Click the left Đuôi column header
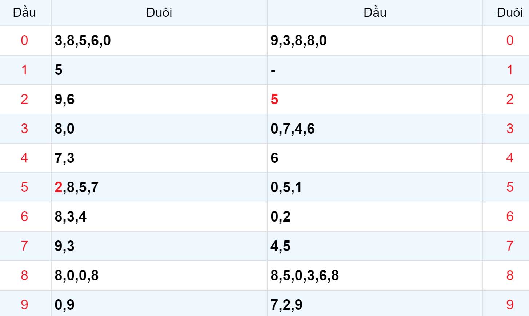Viewport: 529px width, 316px height. pyautogui.click(x=159, y=13)
